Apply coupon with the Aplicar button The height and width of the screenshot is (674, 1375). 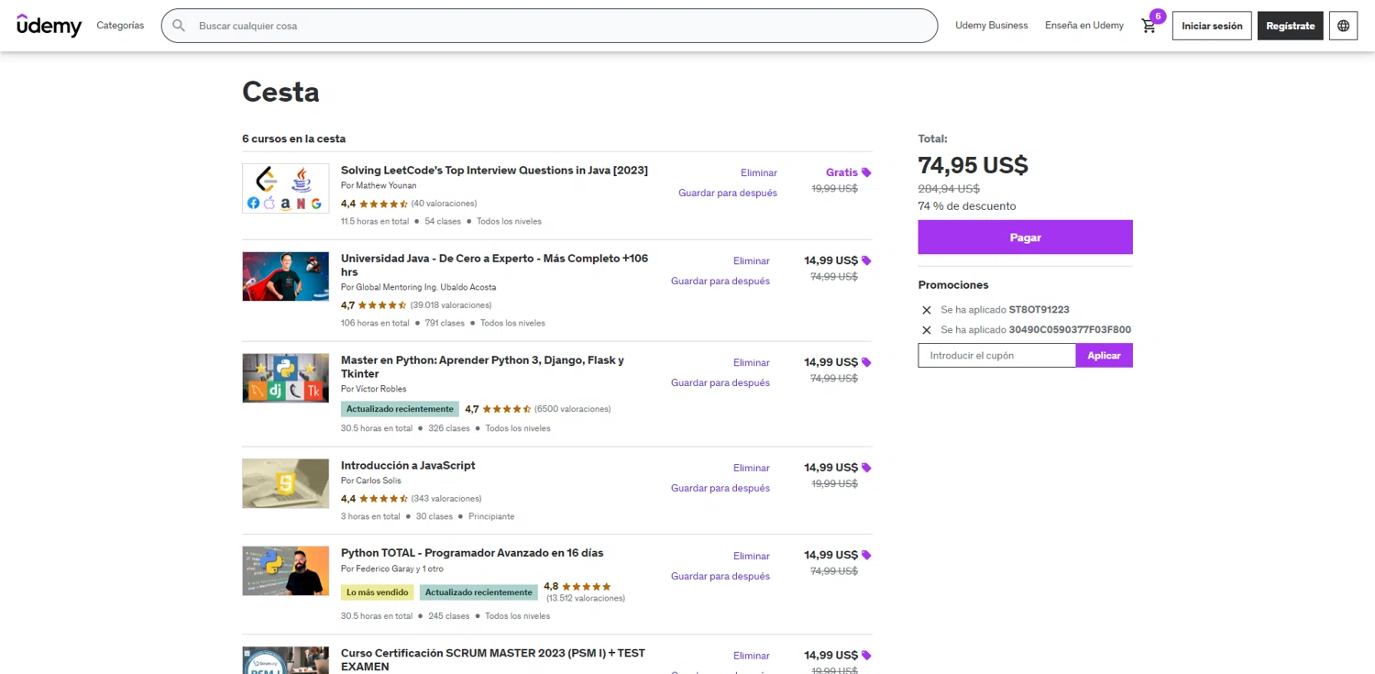point(1104,355)
